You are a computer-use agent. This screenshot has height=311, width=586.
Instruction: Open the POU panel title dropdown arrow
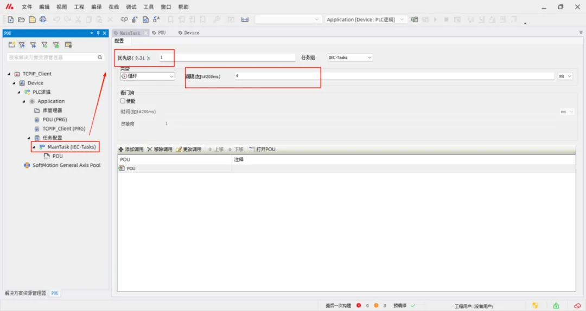92,33
